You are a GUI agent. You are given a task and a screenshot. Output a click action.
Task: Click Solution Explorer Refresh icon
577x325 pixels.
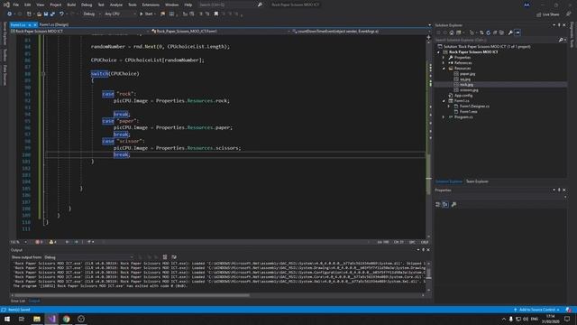[x=488, y=32]
